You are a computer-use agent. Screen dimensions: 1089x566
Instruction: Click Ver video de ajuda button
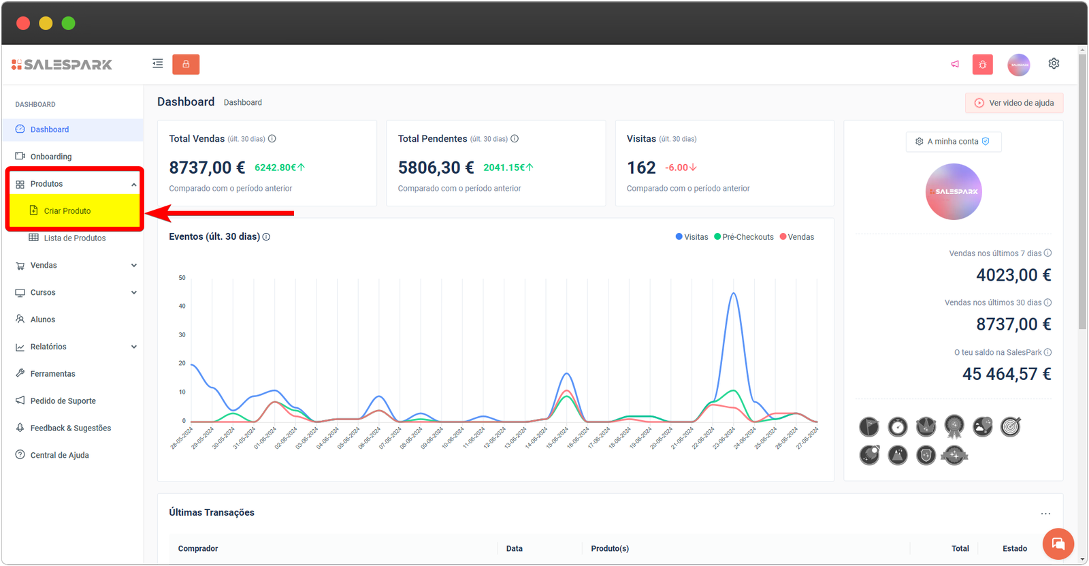(x=1014, y=103)
